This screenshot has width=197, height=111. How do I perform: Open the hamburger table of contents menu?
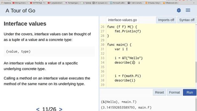click(188, 10)
